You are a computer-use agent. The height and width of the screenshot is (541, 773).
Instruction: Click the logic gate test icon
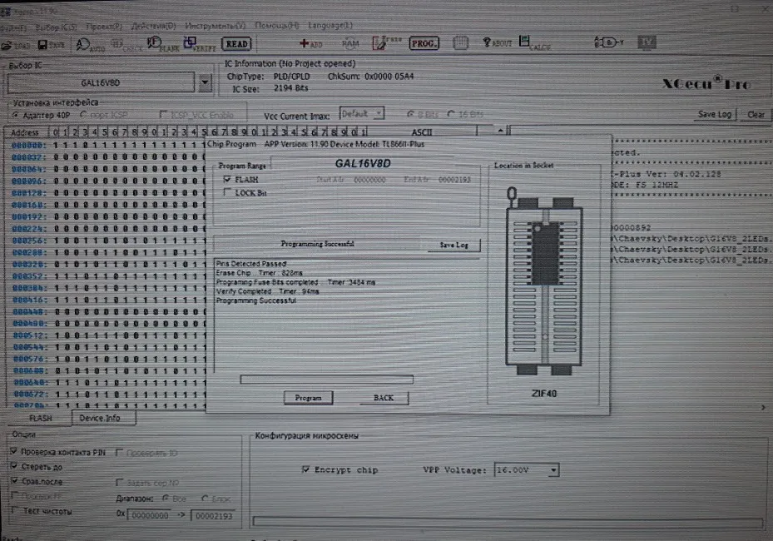click(609, 42)
